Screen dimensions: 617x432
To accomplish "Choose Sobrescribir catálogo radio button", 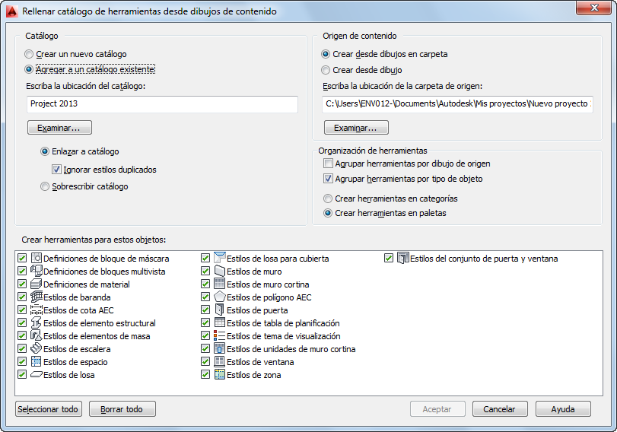I will coord(45,186).
